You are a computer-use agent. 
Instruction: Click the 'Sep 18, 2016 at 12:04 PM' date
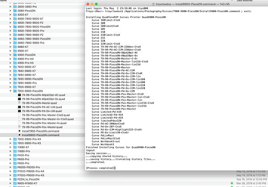click(x=251, y=179)
